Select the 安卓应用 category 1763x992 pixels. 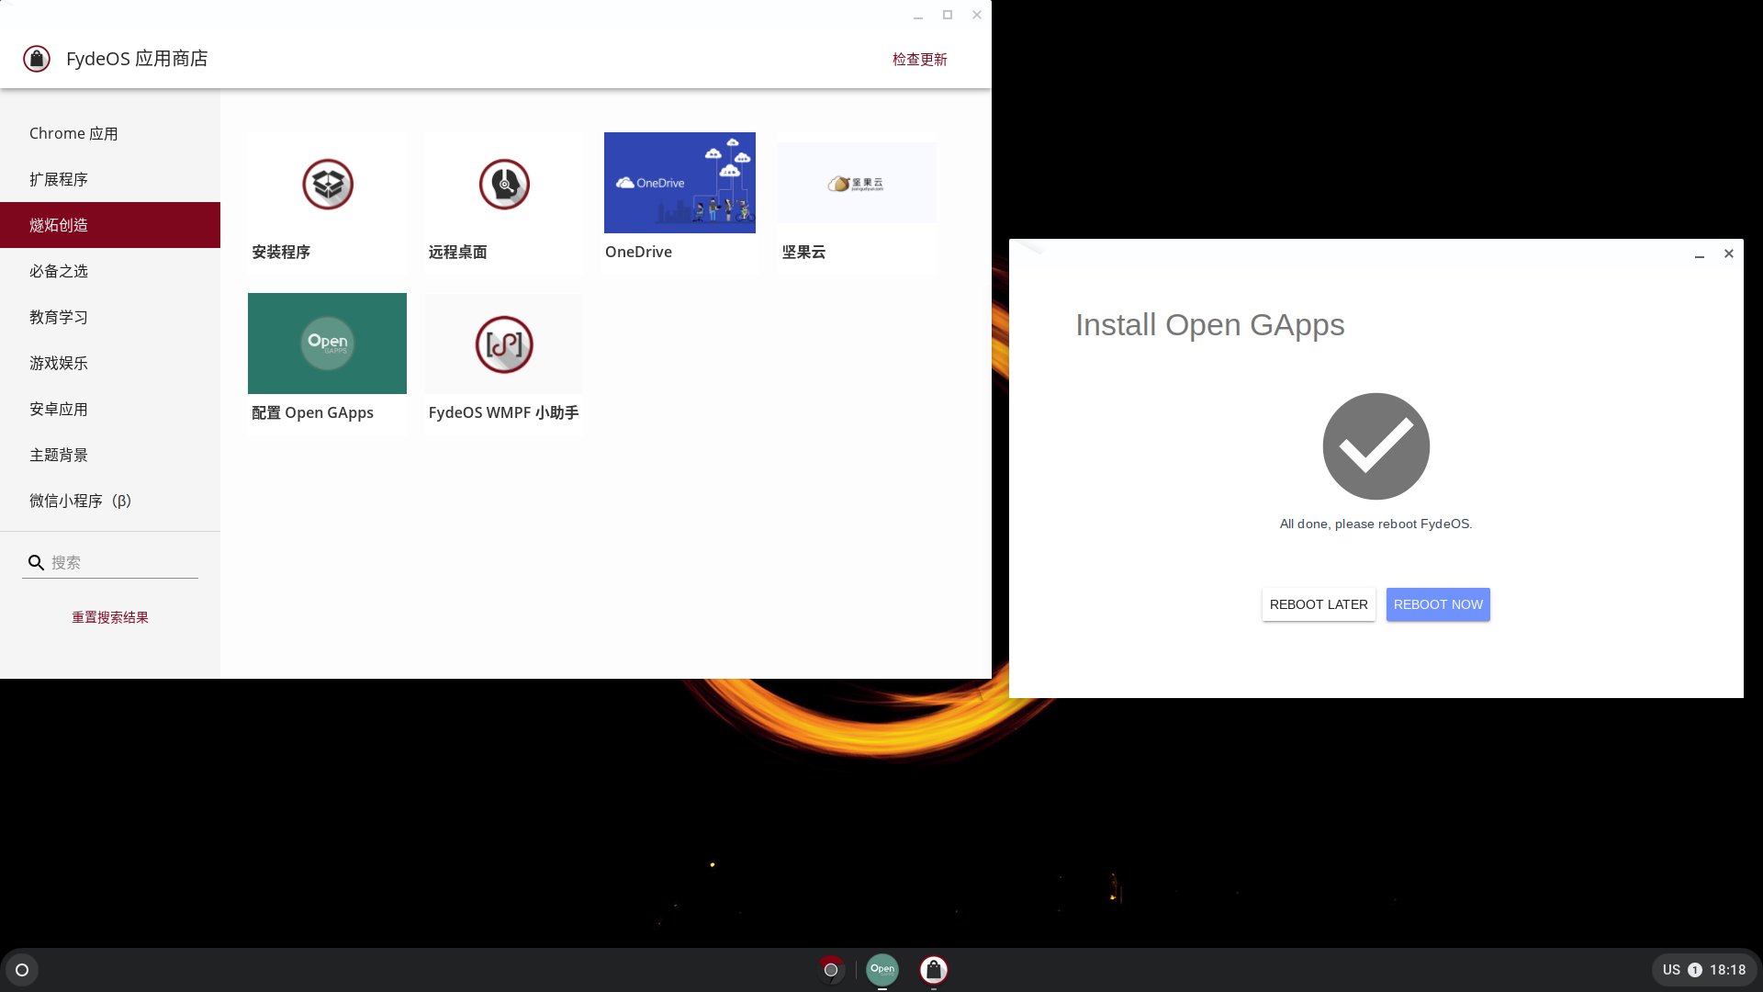click(x=59, y=409)
